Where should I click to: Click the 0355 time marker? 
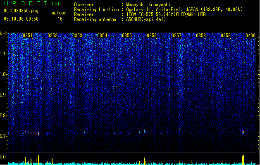click(127, 35)
